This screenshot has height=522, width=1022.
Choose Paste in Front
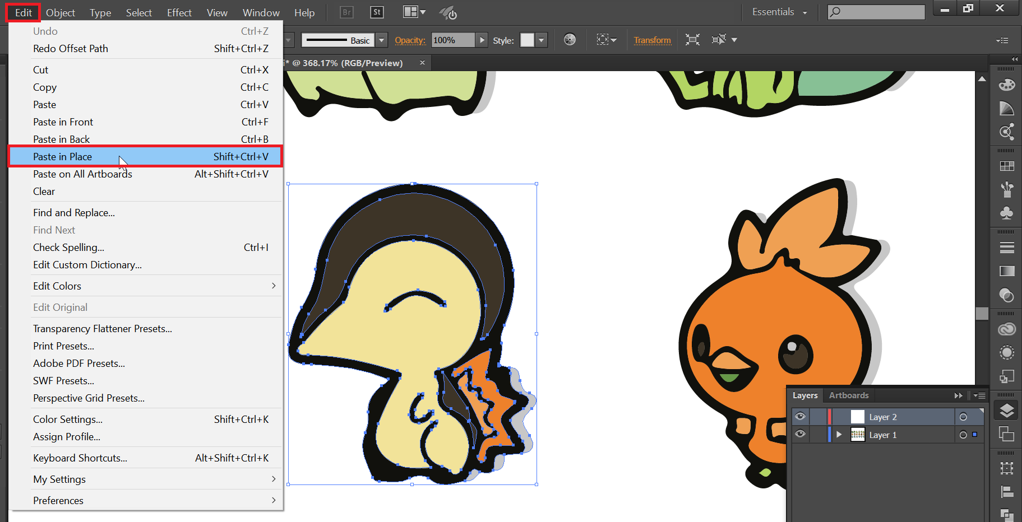[145, 122]
